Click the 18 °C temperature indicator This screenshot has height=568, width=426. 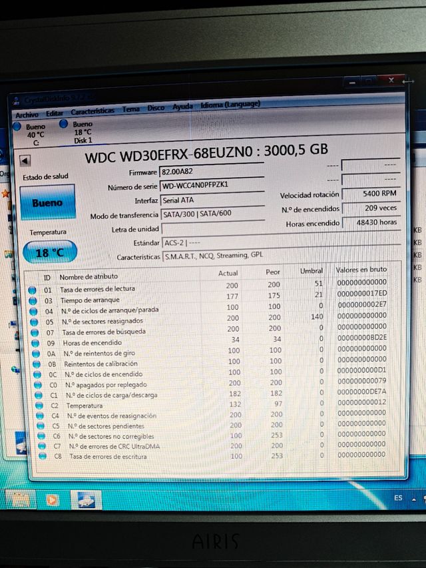coord(50,252)
